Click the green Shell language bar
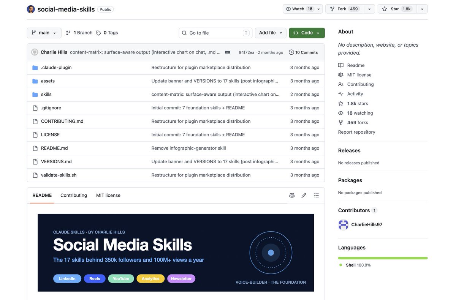The width and height of the screenshot is (456, 300). [x=383, y=258]
